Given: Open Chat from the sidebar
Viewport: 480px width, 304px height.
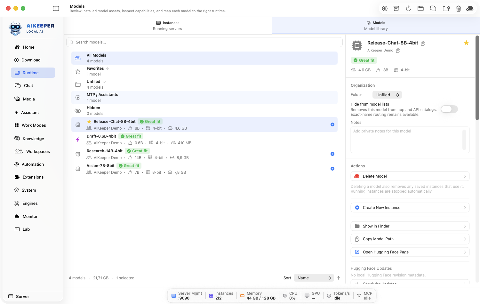Looking at the screenshot, I should (33, 86).
